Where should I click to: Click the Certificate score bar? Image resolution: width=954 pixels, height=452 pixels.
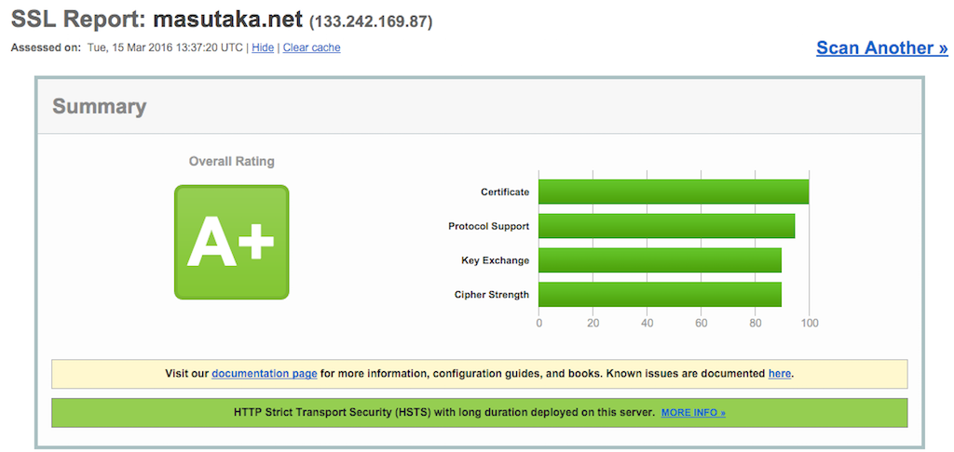tap(673, 192)
